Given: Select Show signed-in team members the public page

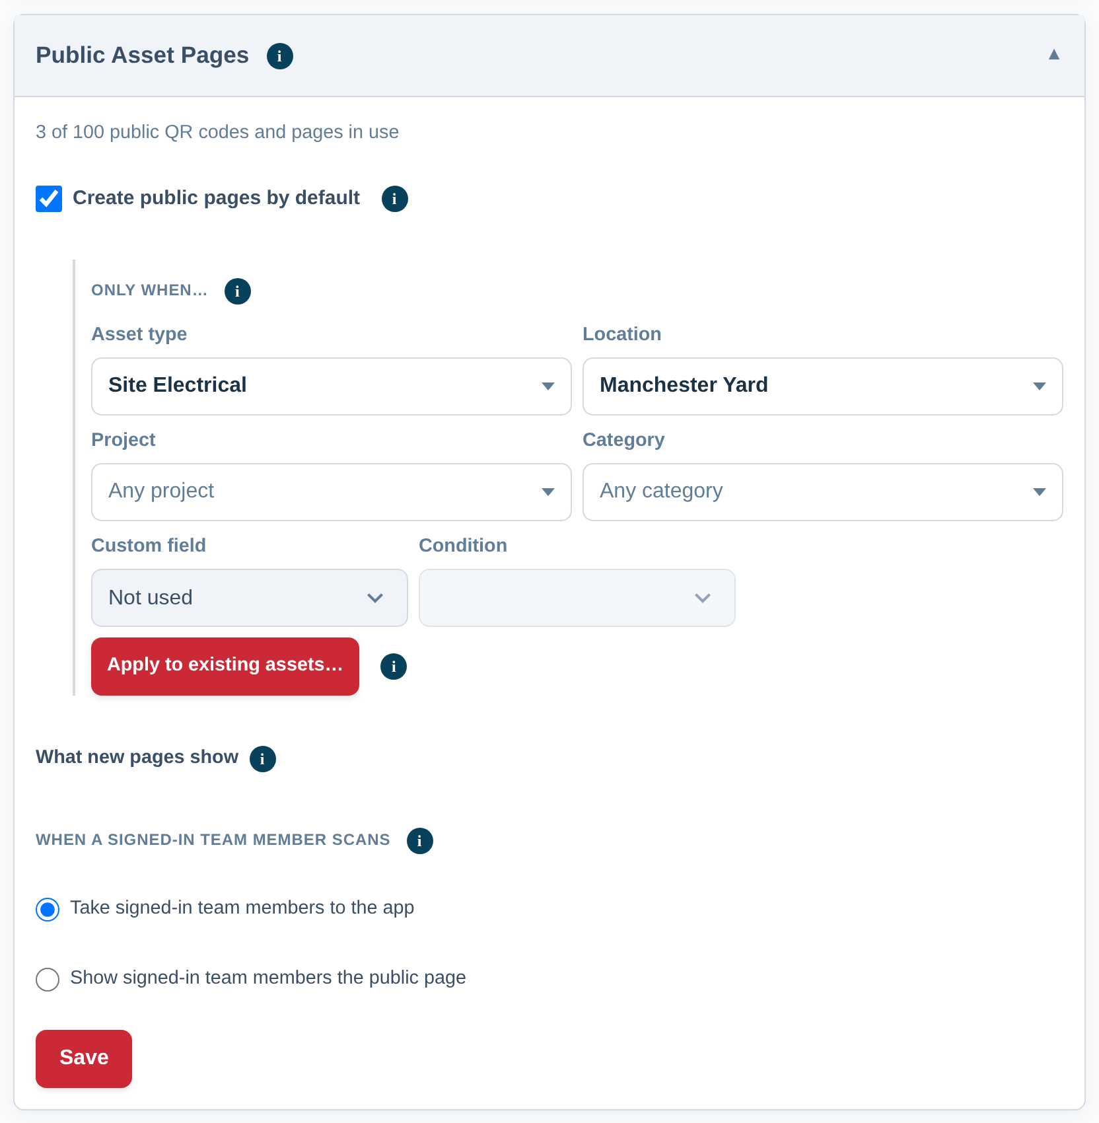Looking at the screenshot, I should click(48, 980).
